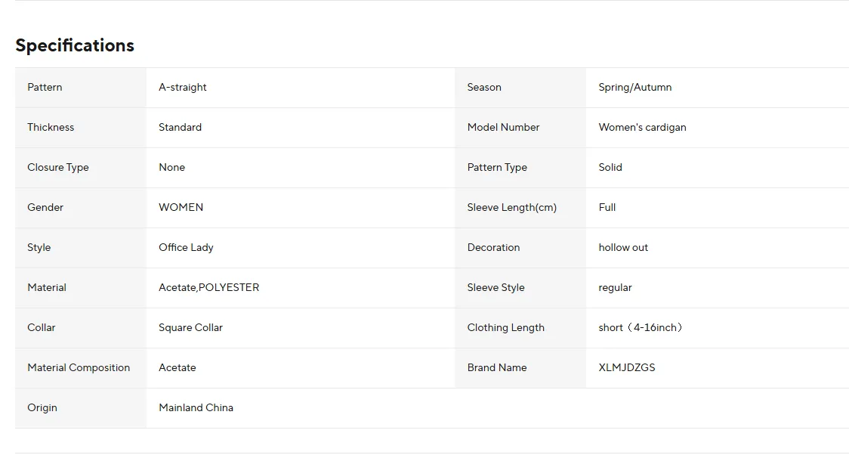Click the Solid pattern type value
This screenshot has height=455, width=849.
(x=610, y=167)
